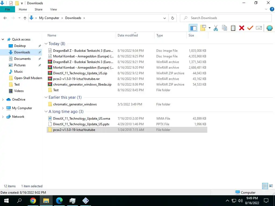
Task: Collapse the Earlier this year group
Action: click(46, 97)
